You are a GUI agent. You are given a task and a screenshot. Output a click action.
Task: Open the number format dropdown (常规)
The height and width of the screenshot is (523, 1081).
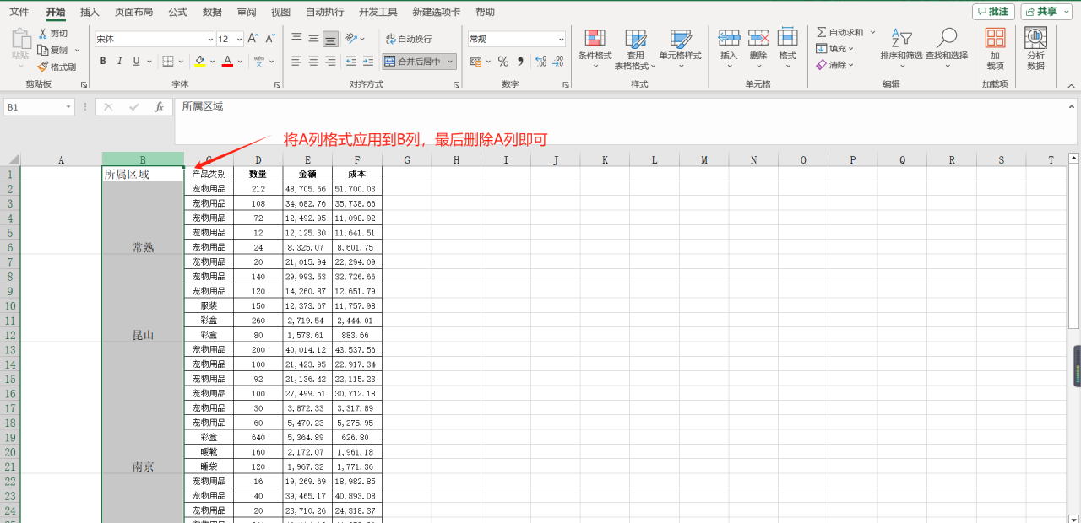pyautogui.click(x=561, y=39)
